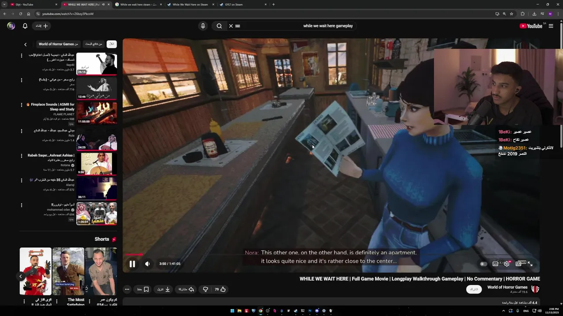Select the 'World of Horror Games' chip

coord(58,44)
